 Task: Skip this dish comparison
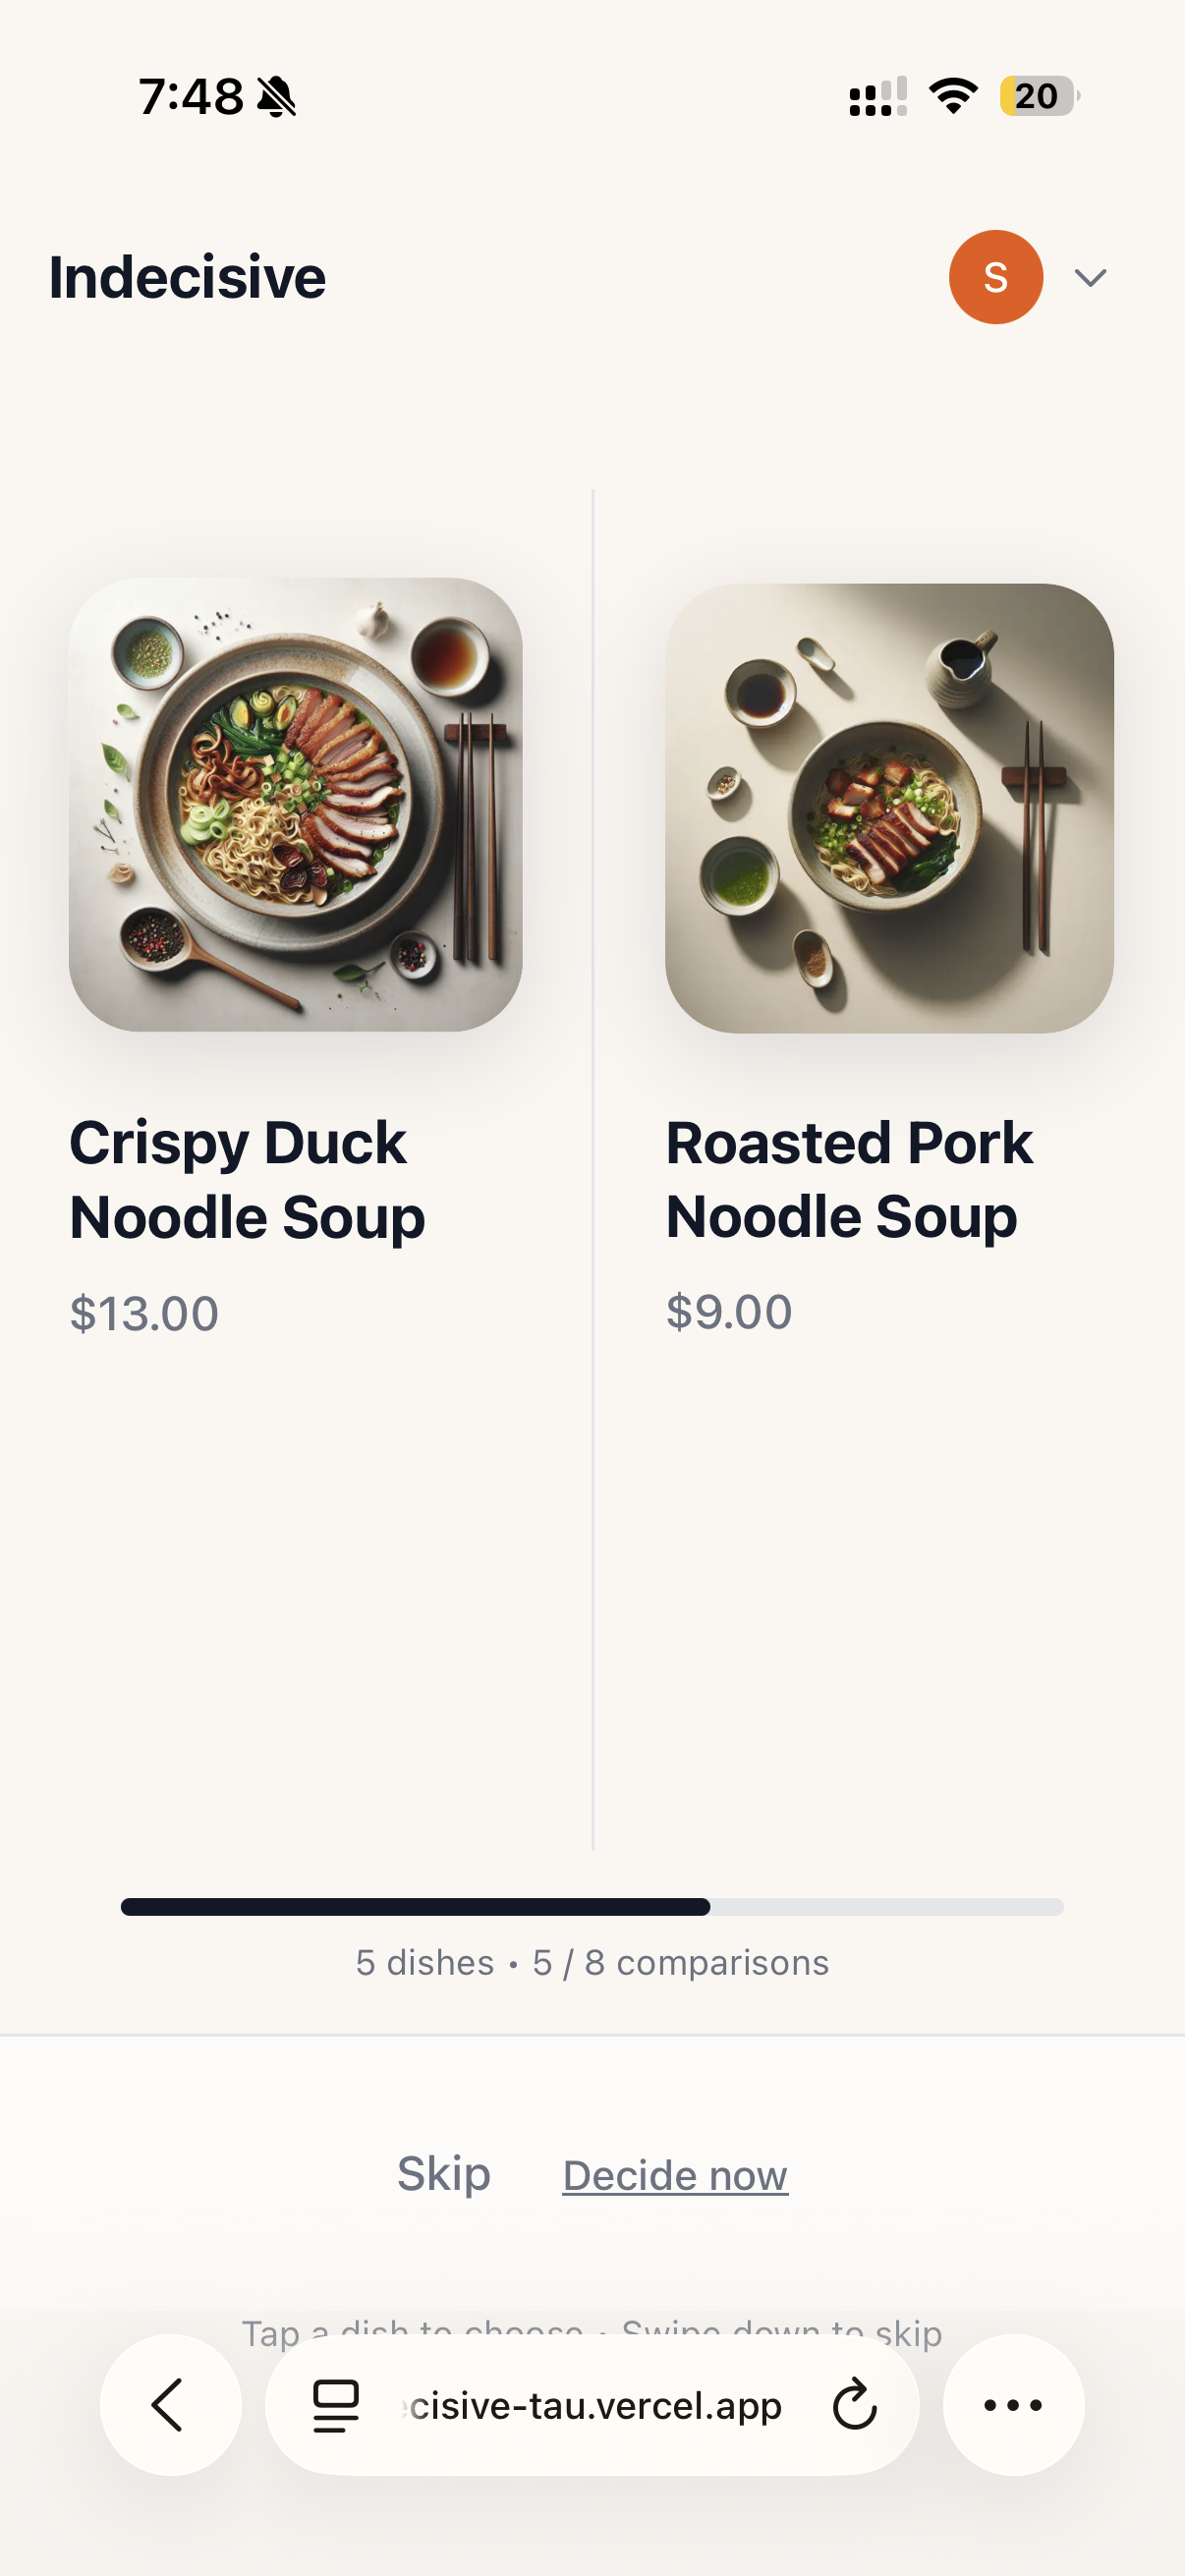(x=444, y=2174)
